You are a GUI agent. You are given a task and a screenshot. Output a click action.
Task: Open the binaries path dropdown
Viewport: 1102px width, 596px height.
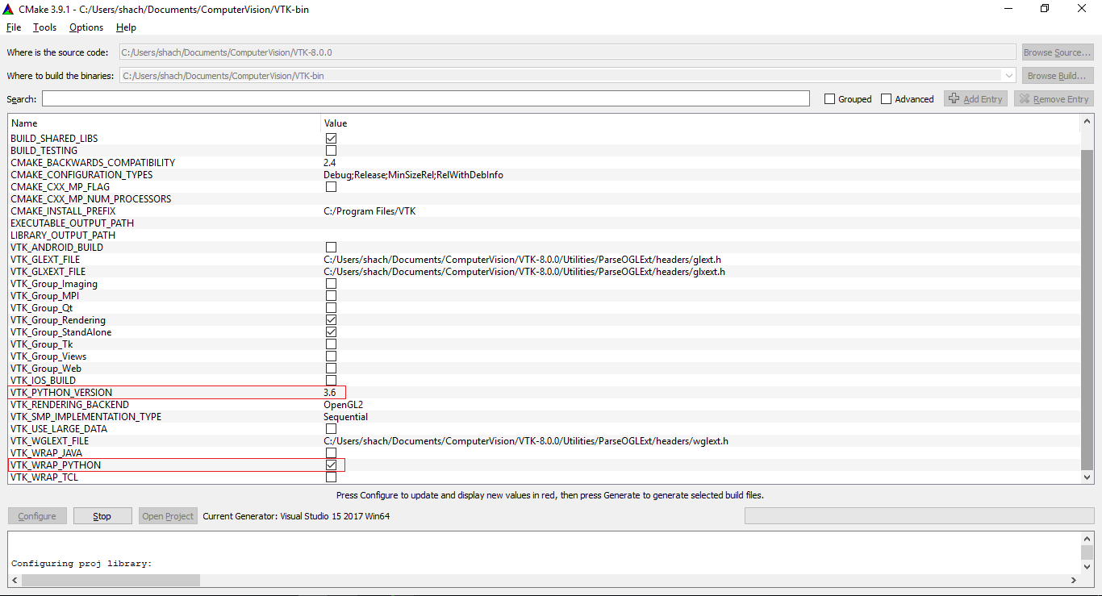click(x=1008, y=75)
